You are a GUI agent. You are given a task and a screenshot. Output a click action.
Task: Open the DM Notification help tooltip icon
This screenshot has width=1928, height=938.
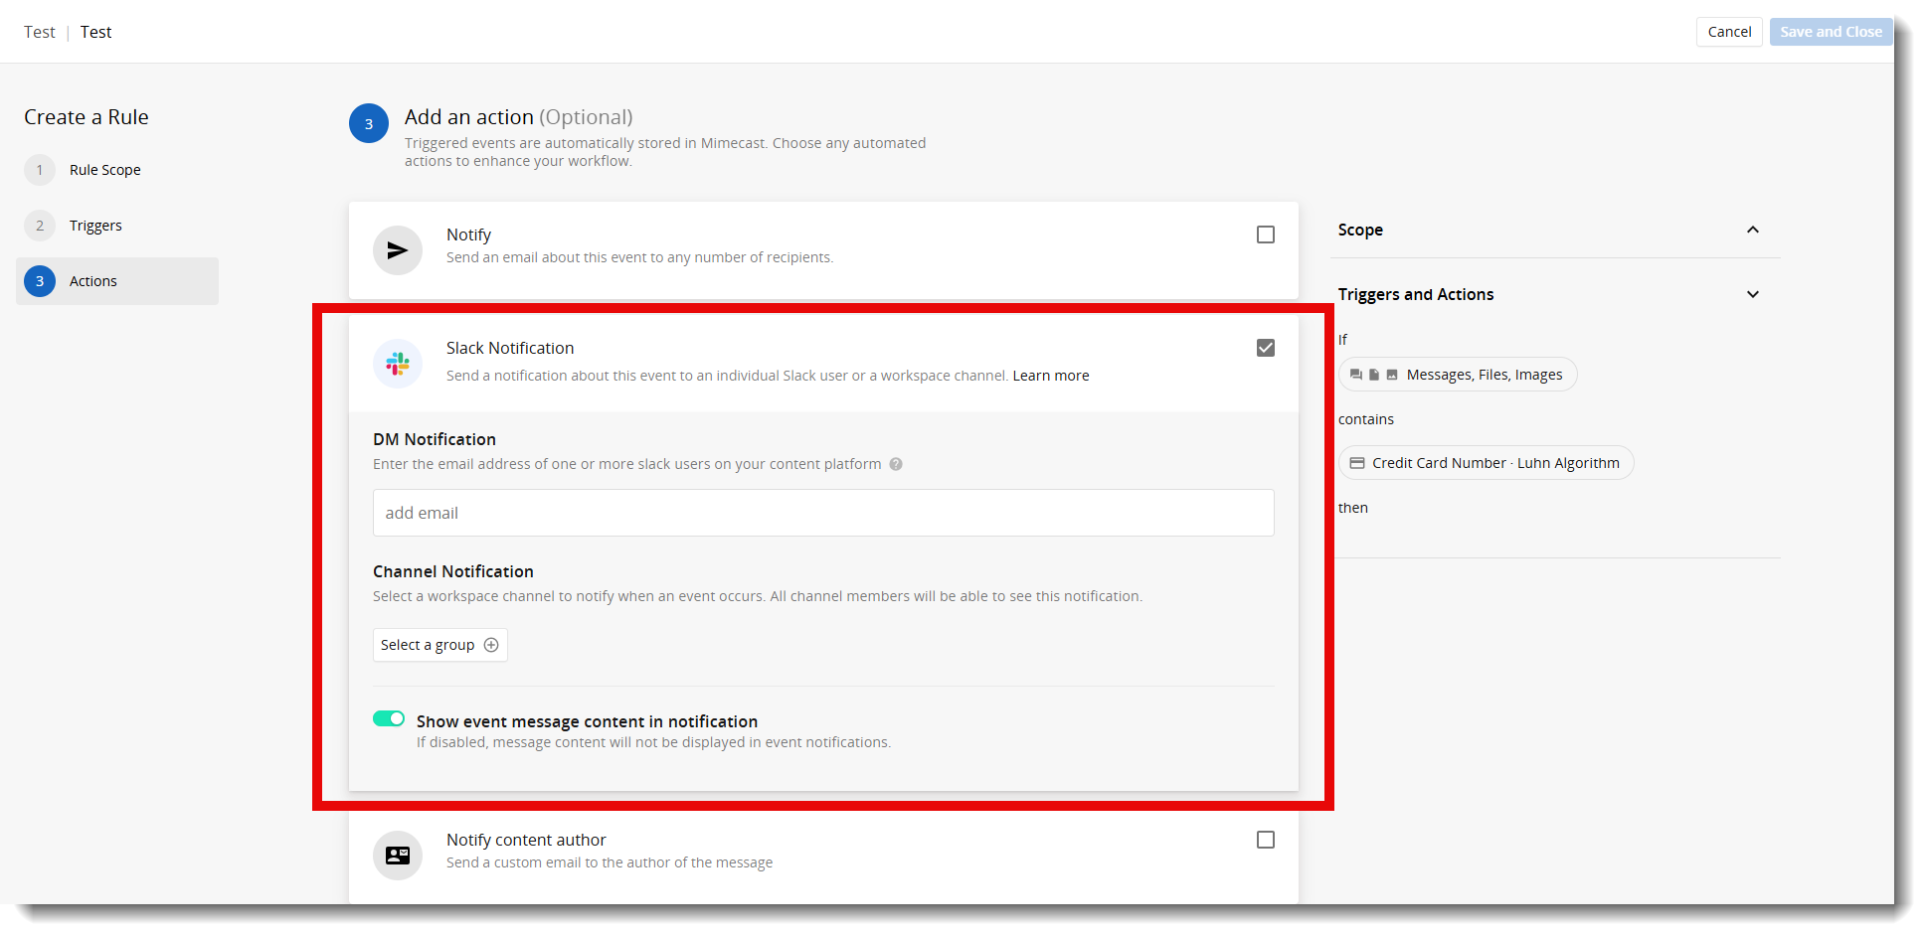click(x=896, y=464)
